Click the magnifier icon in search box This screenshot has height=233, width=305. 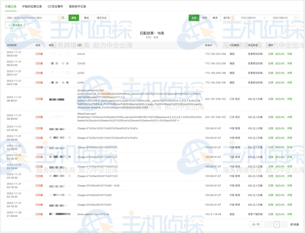63,18
